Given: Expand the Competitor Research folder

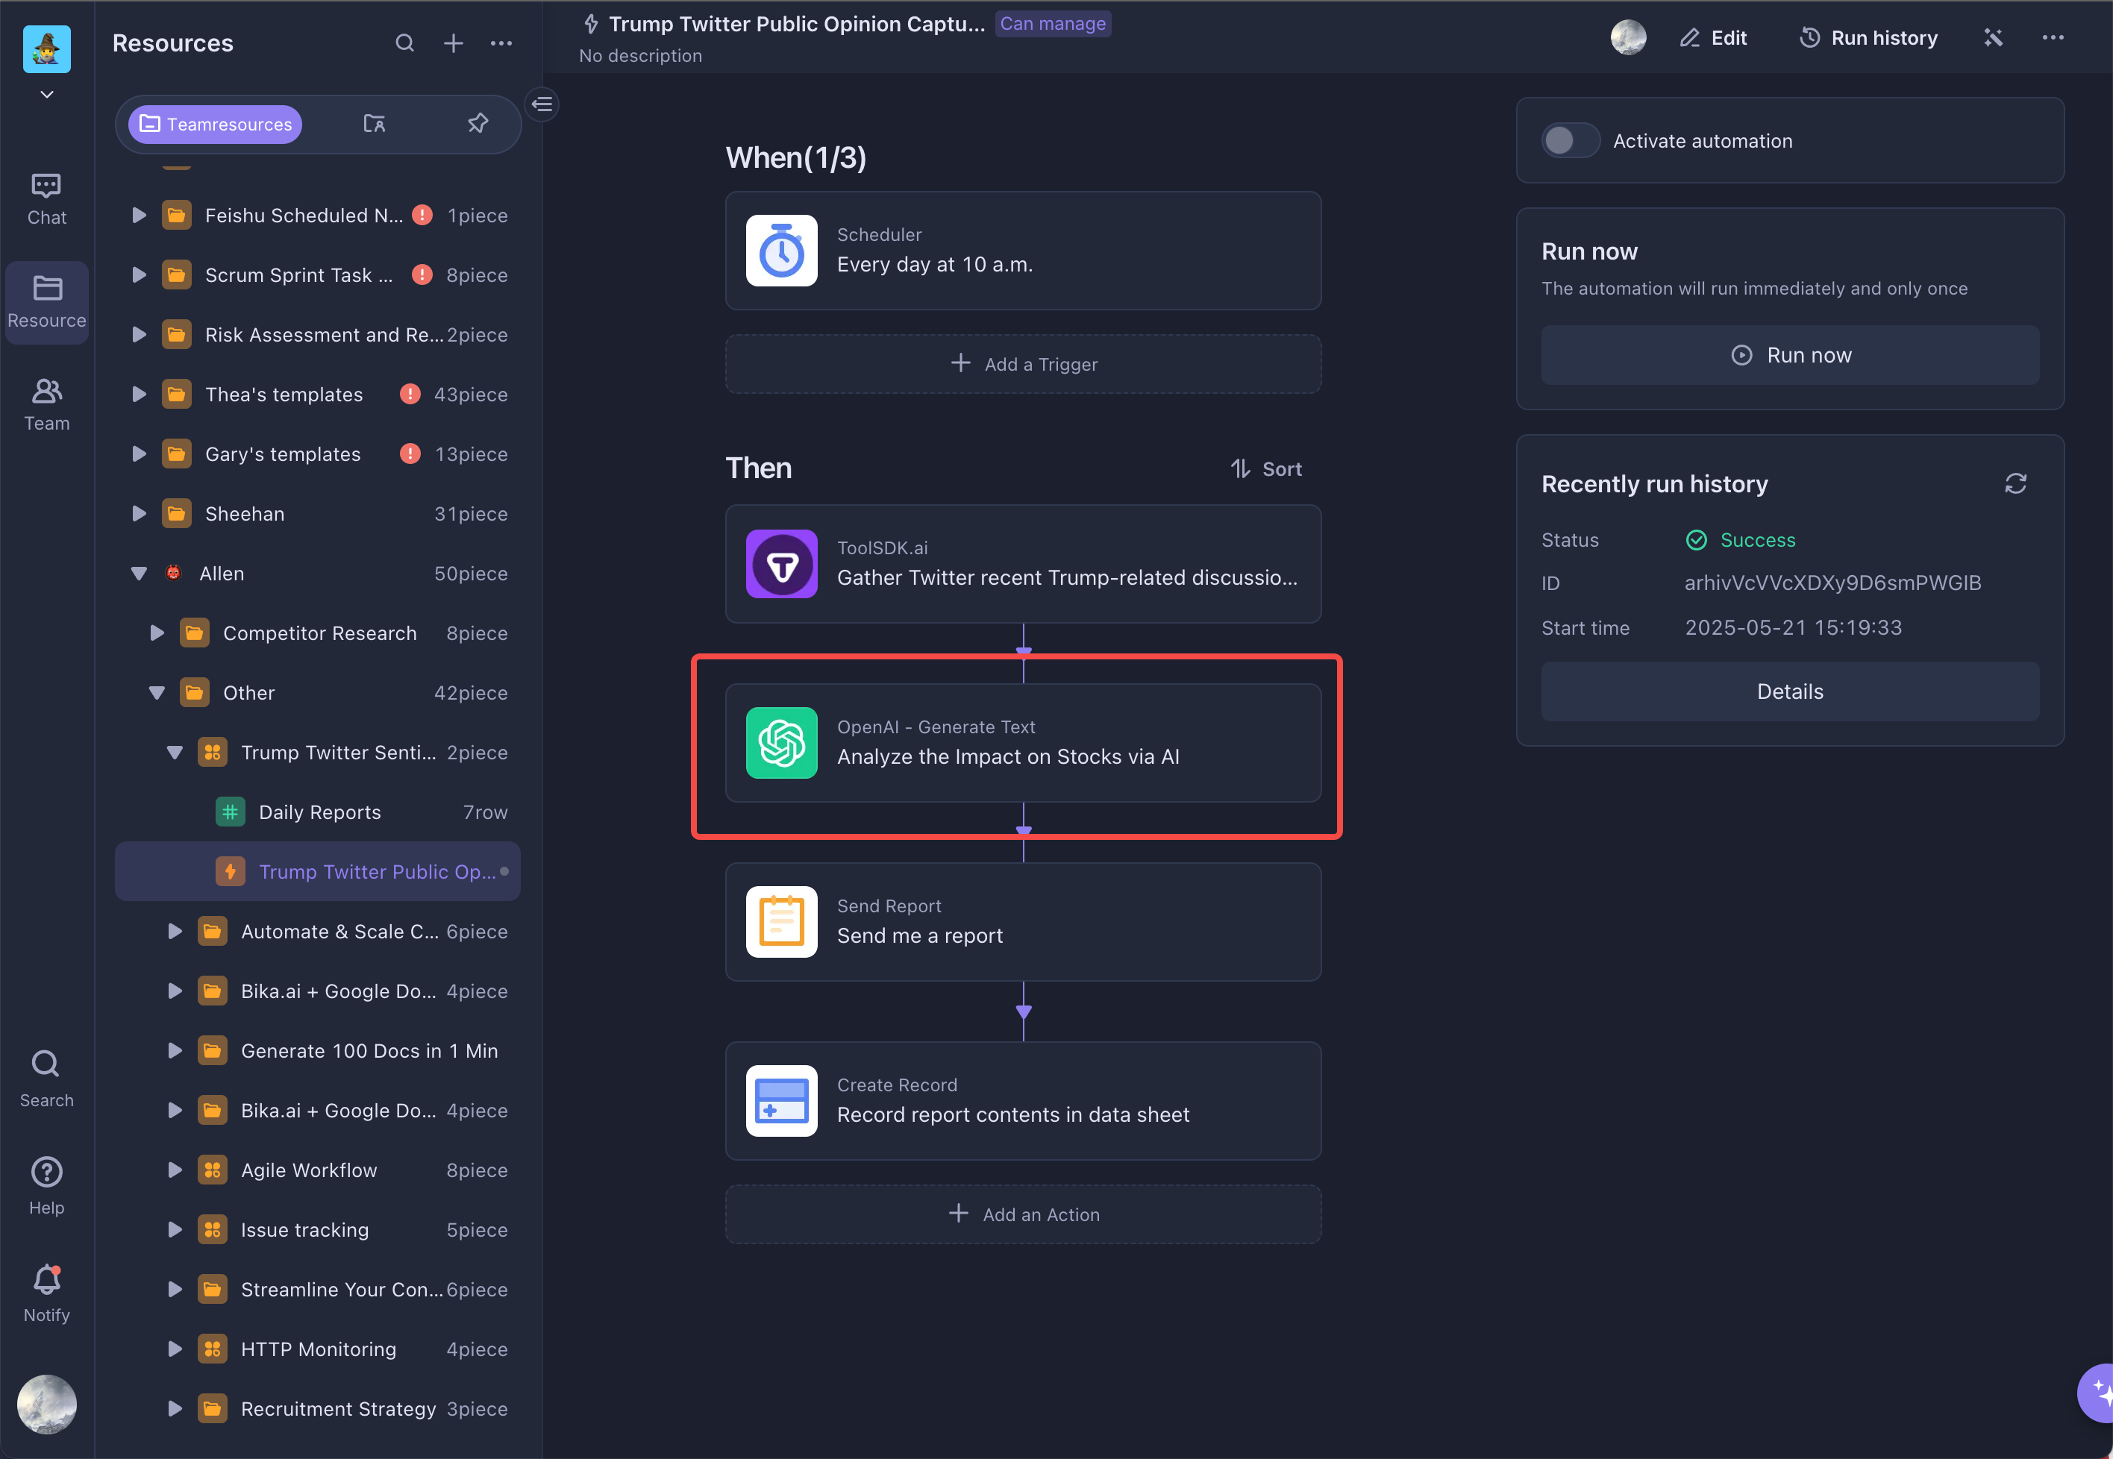Looking at the screenshot, I should pos(157,633).
